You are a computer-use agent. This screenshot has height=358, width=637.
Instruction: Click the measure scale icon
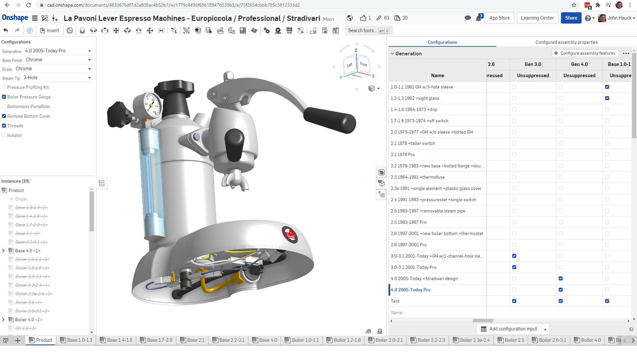(380, 331)
